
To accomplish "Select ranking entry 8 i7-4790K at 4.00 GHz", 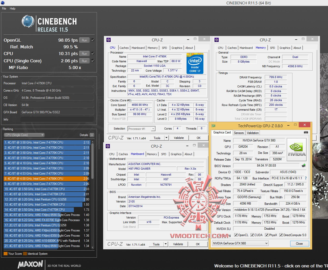I will tap(47, 179).
